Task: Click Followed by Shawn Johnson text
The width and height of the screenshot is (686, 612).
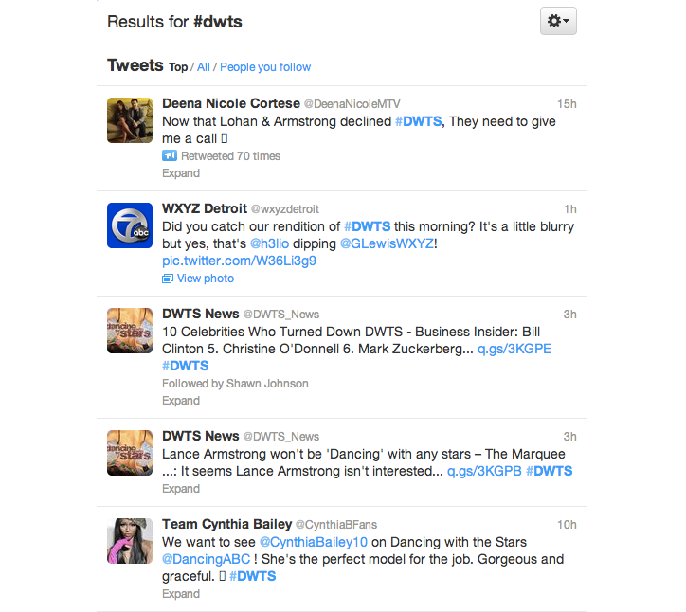Action: tap(235, 384)
